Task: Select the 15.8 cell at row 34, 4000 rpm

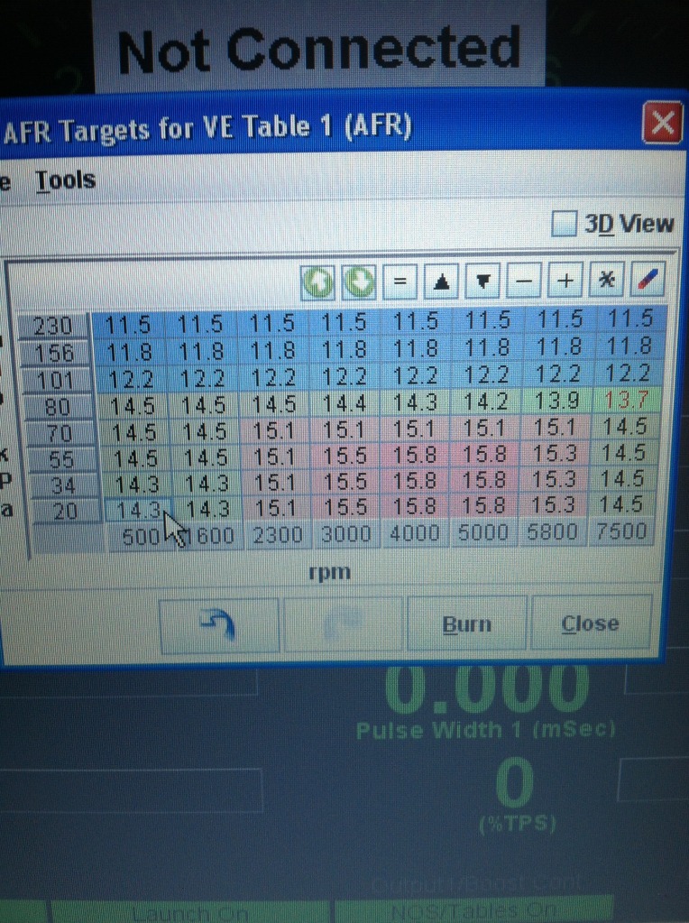Action: (416, 482)
